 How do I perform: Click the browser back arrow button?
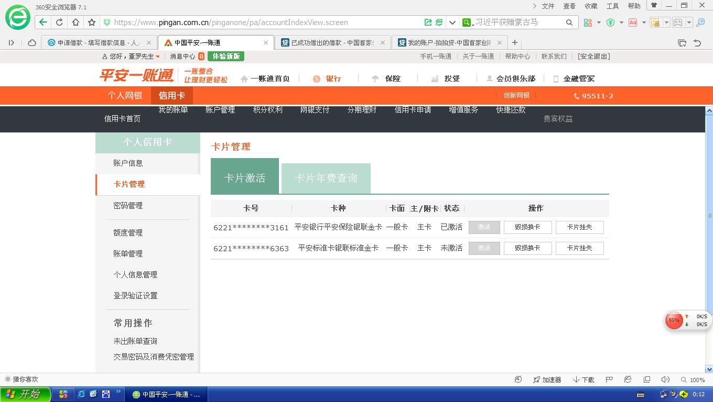[x=43, y=23]
